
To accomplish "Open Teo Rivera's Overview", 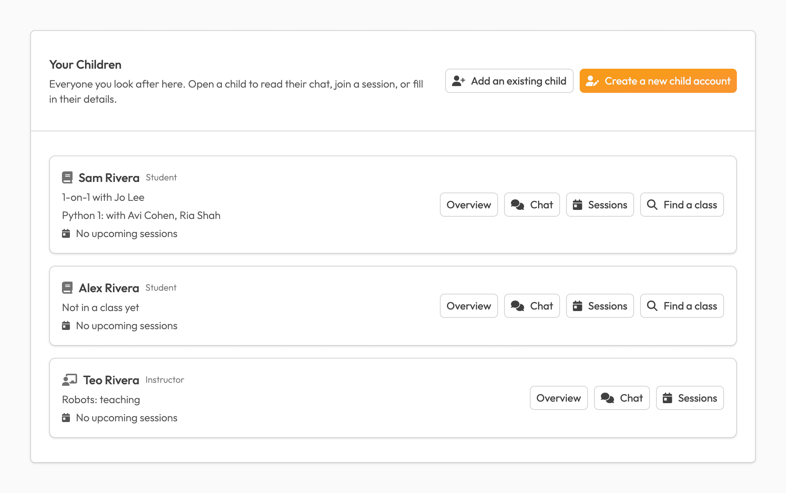I will pyautogui.click(x=559, y=398).
